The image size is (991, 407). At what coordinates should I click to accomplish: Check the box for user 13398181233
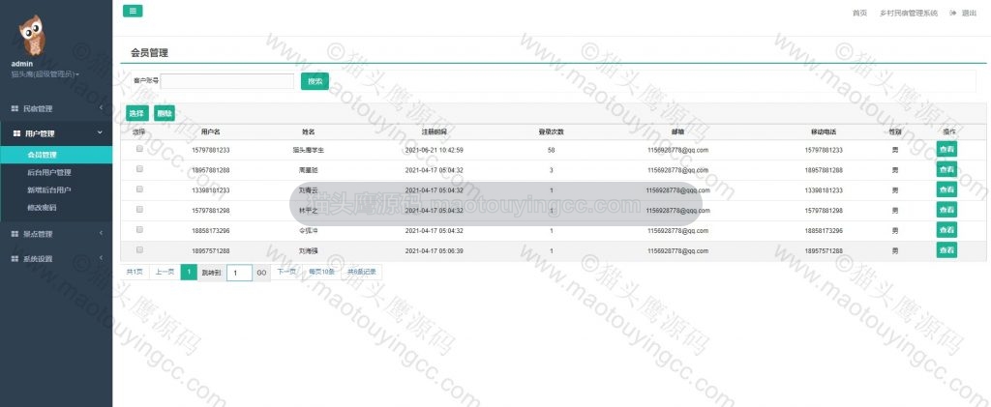click(139, 189)
